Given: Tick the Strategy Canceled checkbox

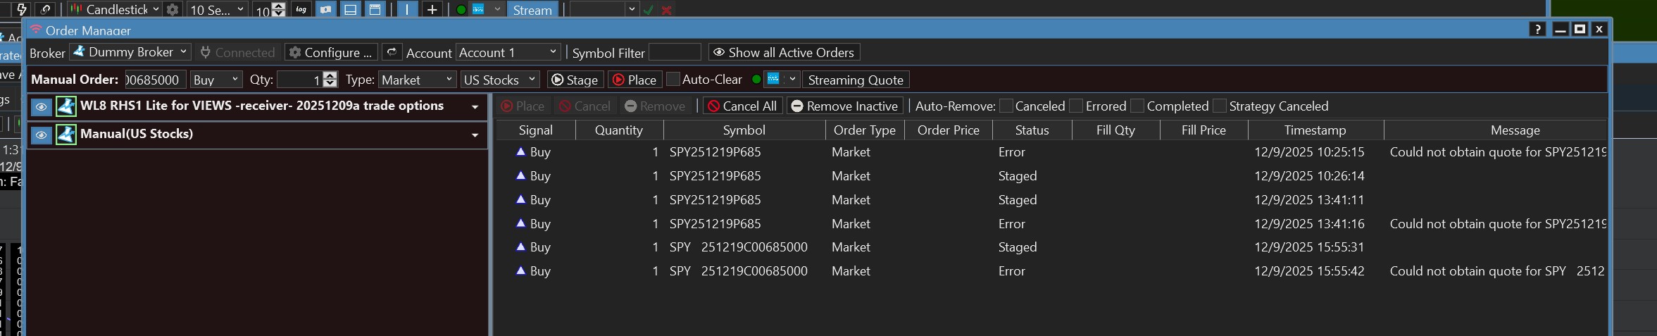Looking at the screenshot, I should [1220, 106].
